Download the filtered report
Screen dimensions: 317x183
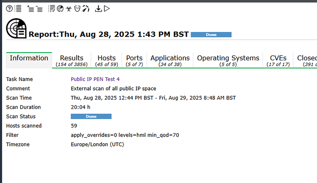point(98,8)
